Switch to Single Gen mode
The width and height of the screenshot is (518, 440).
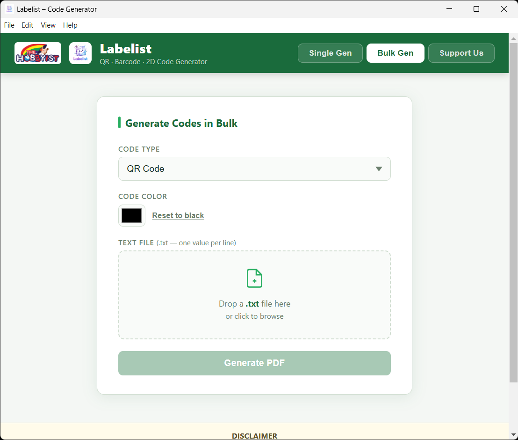[330, 53]
